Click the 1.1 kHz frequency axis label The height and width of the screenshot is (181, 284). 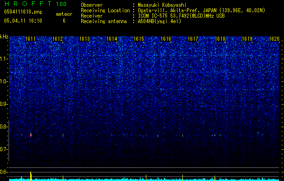click(x=4, y=59)
